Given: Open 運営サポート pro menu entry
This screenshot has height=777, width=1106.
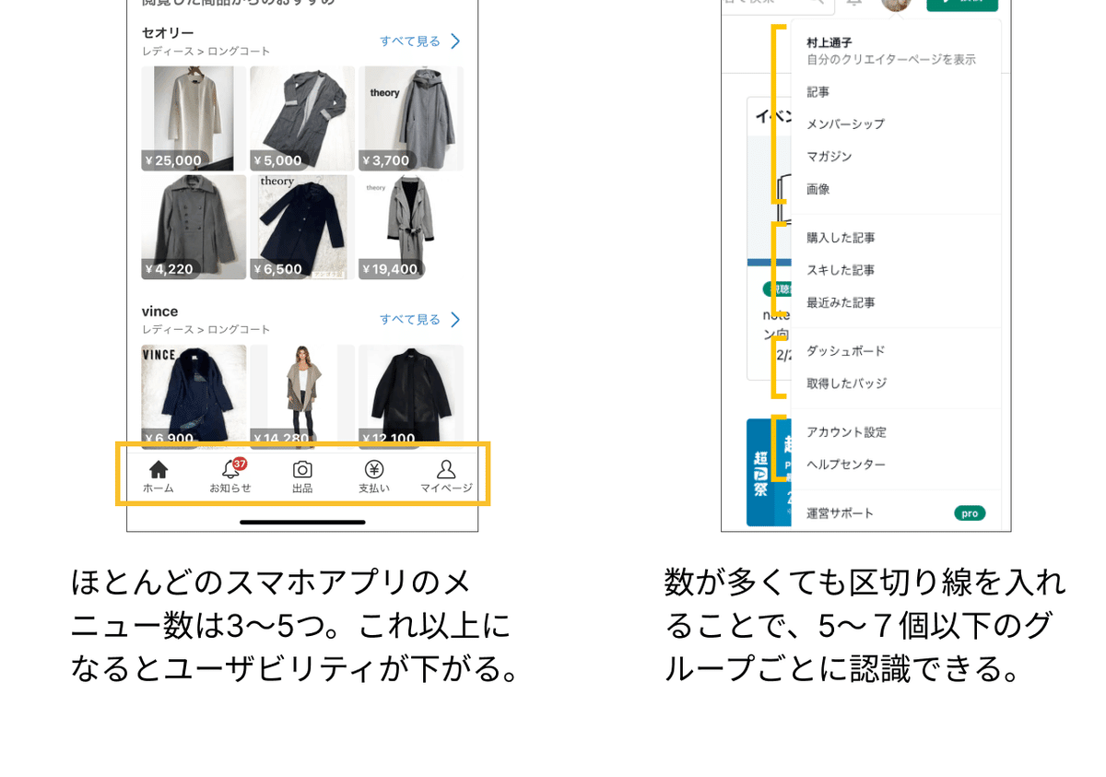Looking at the screenshot, I should [896, 513].
